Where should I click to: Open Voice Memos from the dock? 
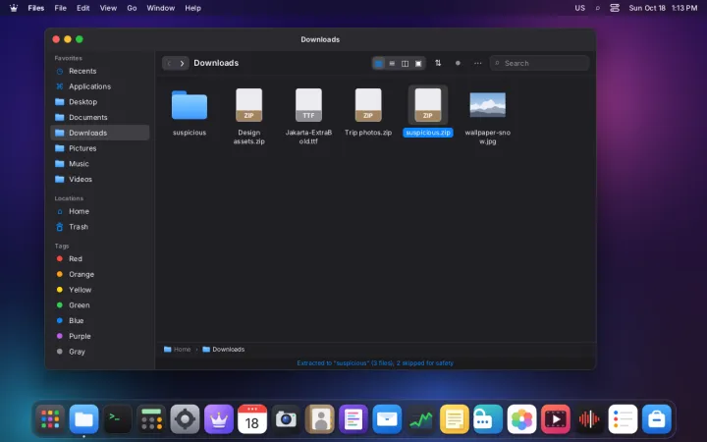pos(589,419)
